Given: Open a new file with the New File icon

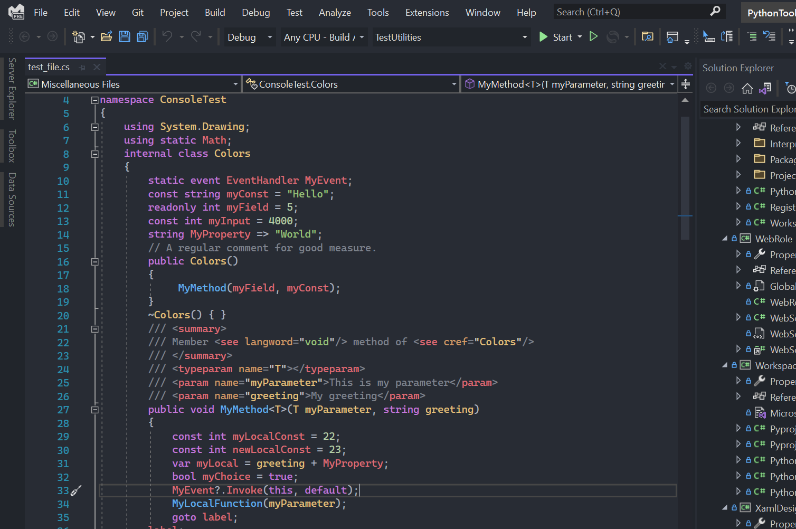Looking at the screenshot, I should coord(79,36).
